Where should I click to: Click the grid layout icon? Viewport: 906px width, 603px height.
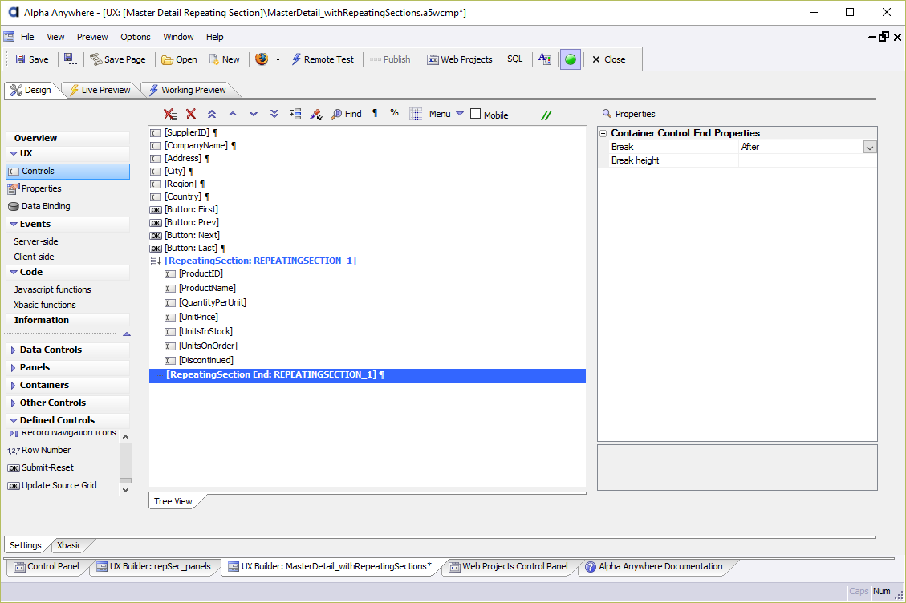(416, 115)
